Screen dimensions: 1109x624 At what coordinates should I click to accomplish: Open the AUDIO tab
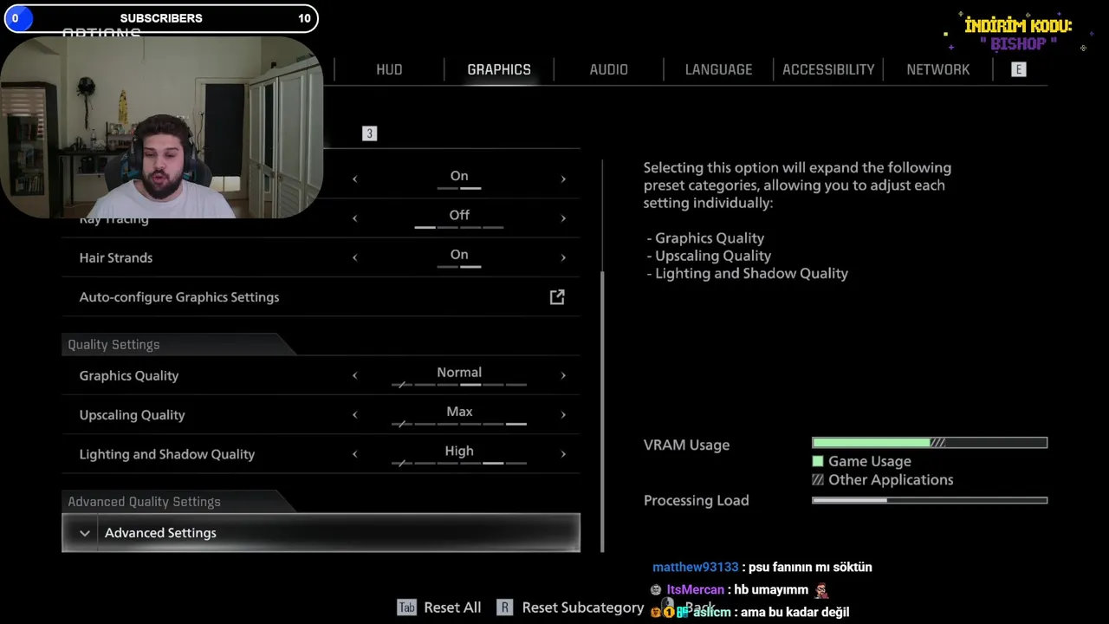(608, 69)
